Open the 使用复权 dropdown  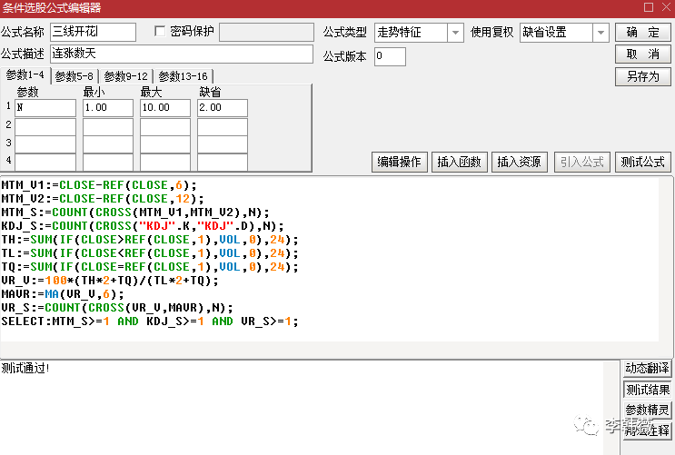[601, 33]
